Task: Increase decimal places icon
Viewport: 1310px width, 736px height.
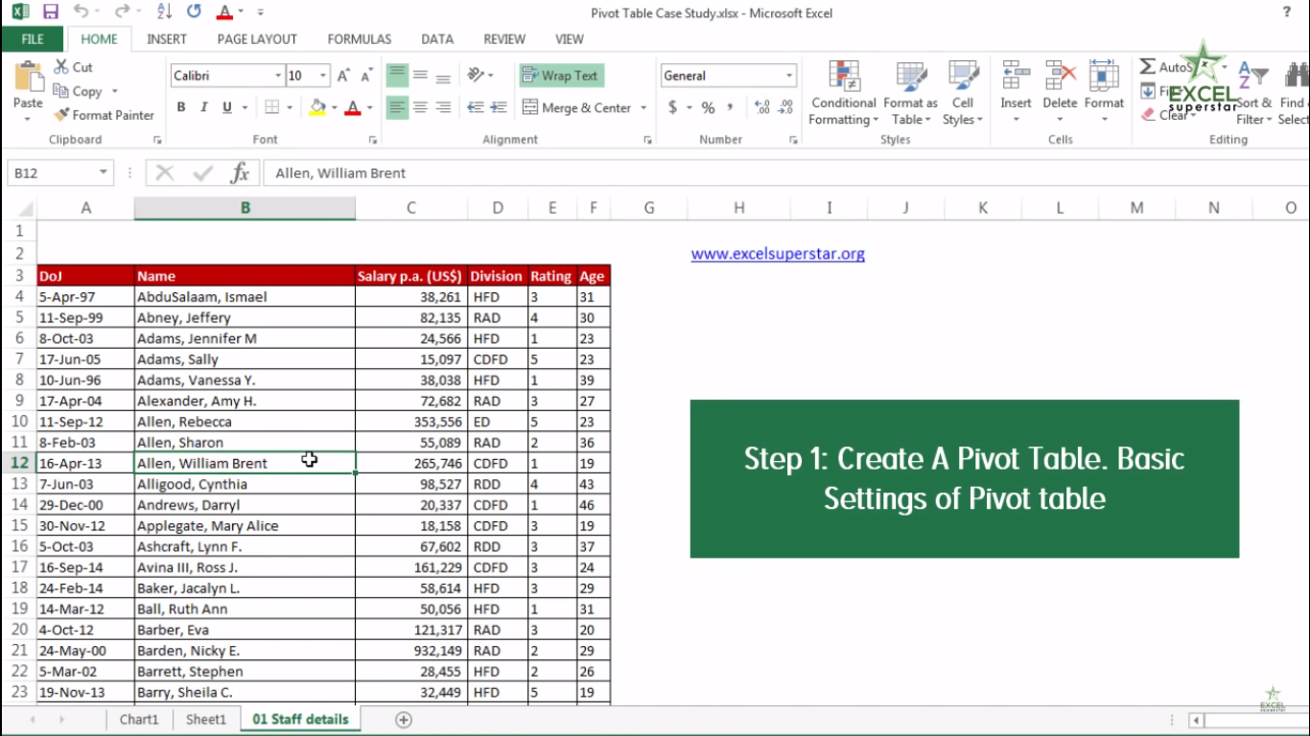Action: click(762, 107)
